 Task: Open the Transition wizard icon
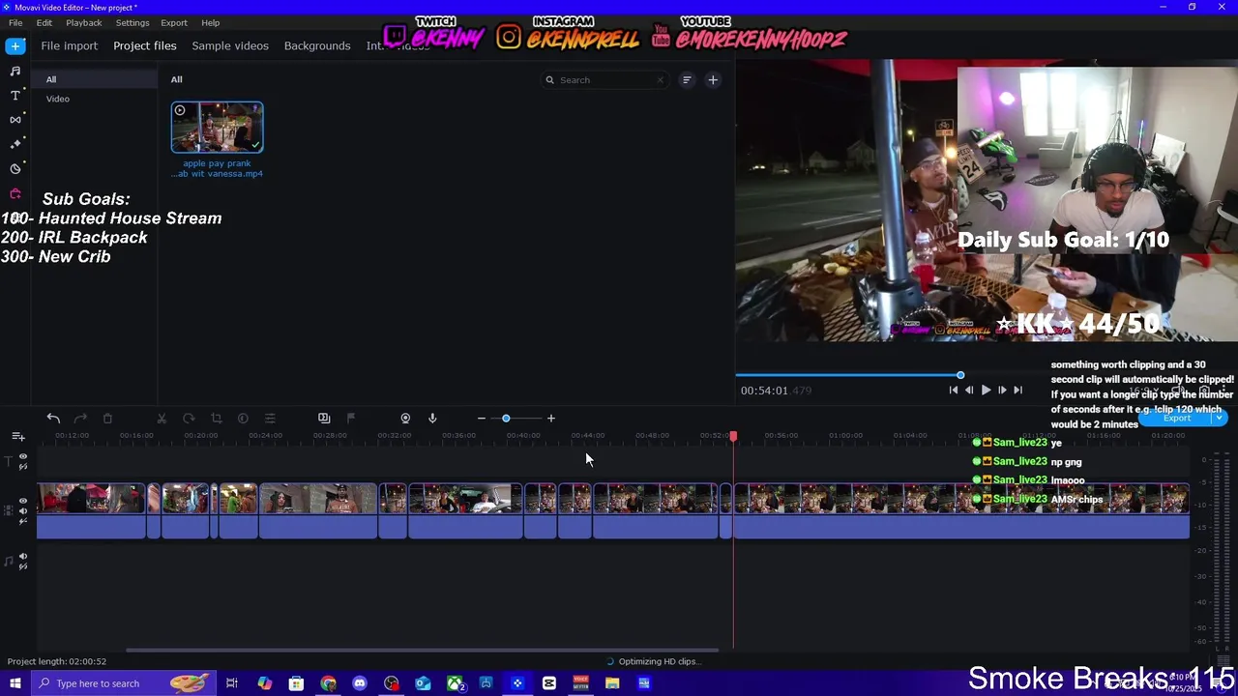(x=324, y=419)
